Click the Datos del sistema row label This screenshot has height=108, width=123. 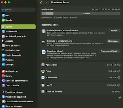[54, 92]
